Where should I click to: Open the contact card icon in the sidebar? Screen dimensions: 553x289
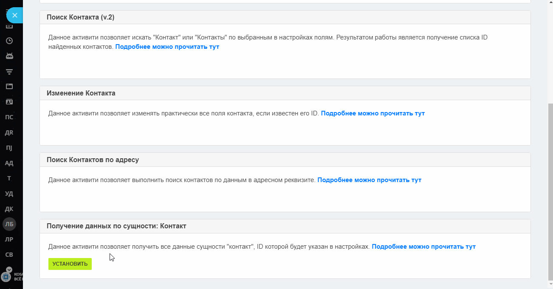point(9,102)
